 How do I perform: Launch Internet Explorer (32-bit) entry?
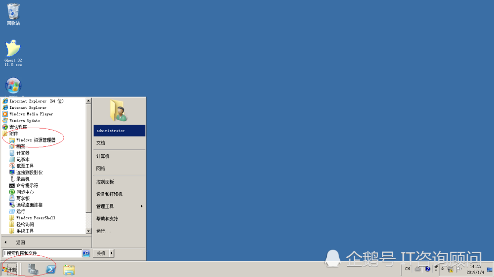tap(25, 107)
